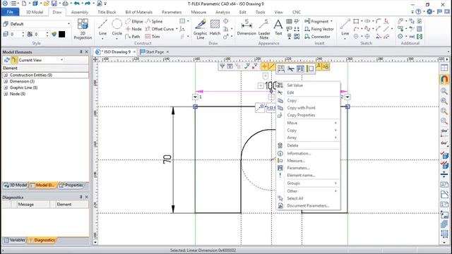This screenshot has height=254, width=452.
Task: Select the Sketch Line tool
Action: pyautogui.click(x=345, y=28)
